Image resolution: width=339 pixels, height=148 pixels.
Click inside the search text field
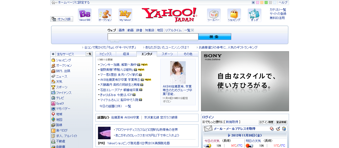tap(153, 37)
